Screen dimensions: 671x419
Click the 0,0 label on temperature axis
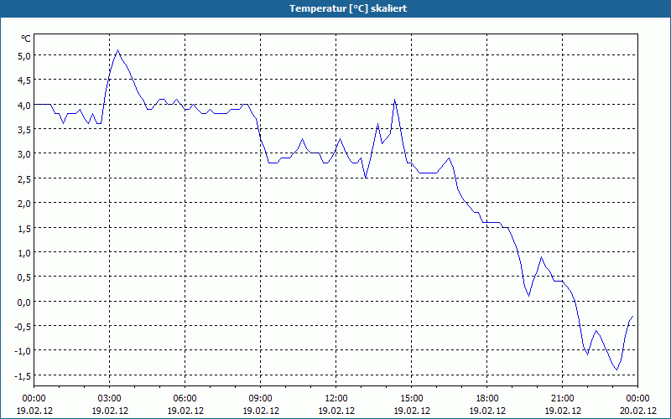25,303
